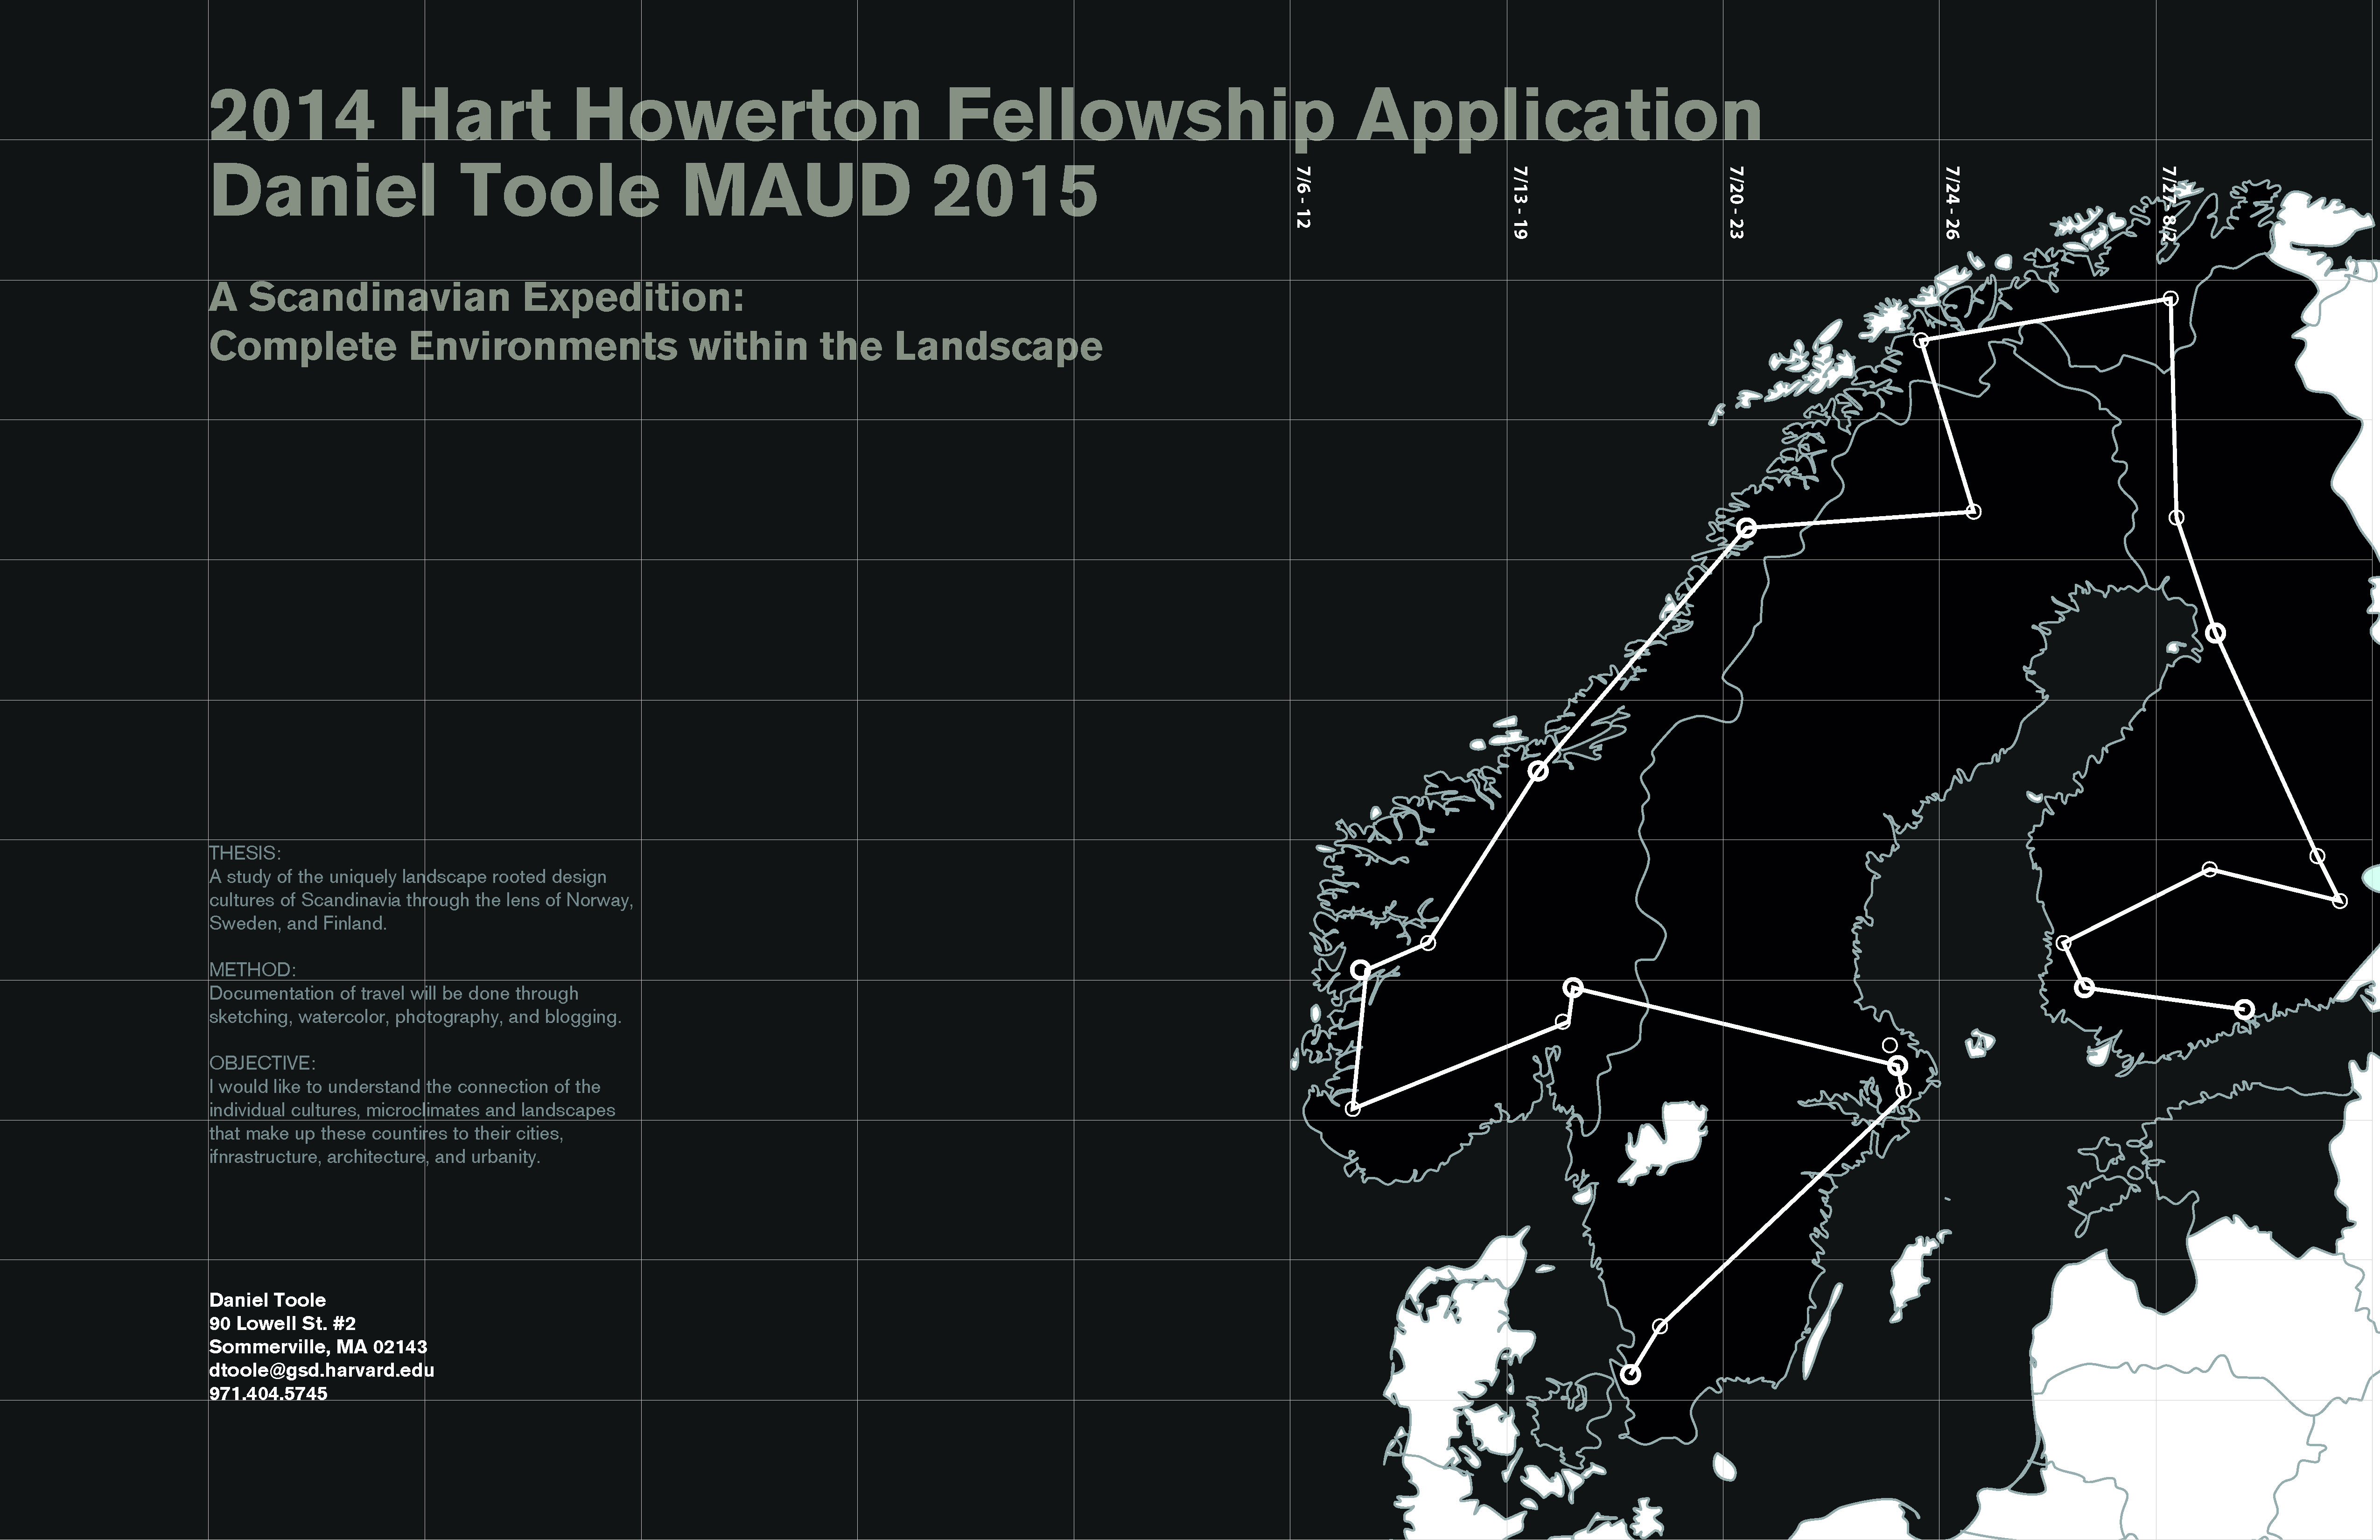Click the dtoole@gsd.harvard.edu email address
Image resolution: width=2380 pixels, height=1540 pixels.
(321, 1370)
